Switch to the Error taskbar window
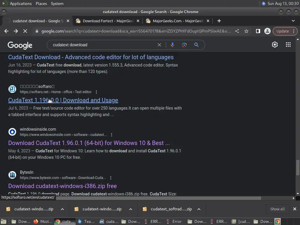Viewport: 300px width, 225px height. (x=175, y=221)
